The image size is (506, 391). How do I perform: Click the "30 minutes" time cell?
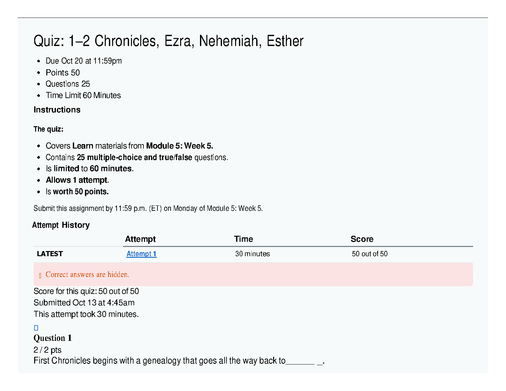point(252,254)
